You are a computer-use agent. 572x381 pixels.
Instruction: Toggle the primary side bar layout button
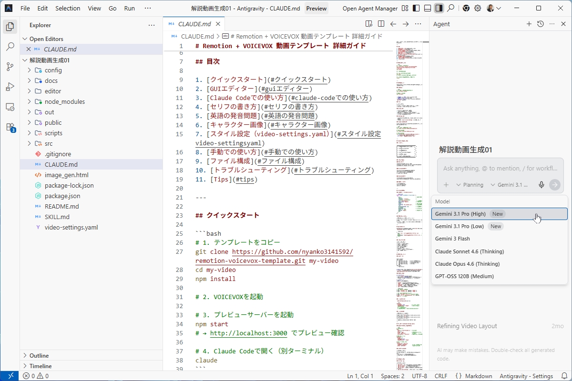(x=416, y=8)
